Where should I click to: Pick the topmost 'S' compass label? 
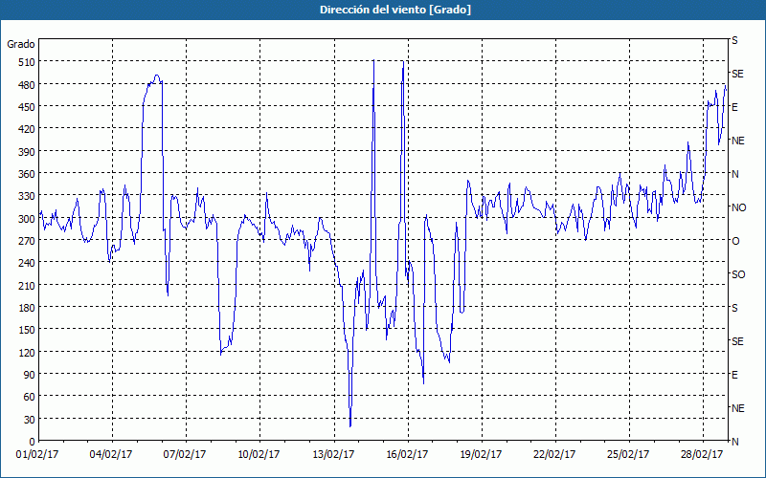[734, 40]
